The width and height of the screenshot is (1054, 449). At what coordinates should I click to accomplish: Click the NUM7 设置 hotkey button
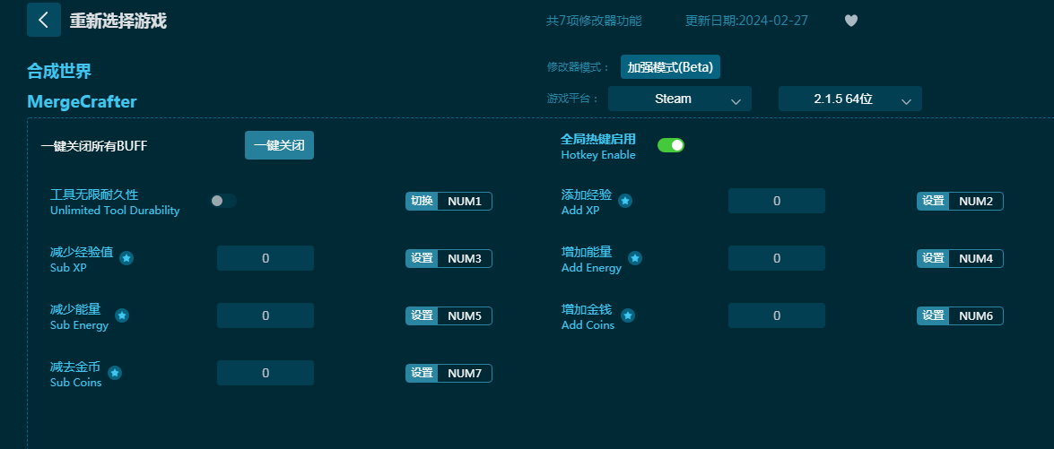[449, 373]
